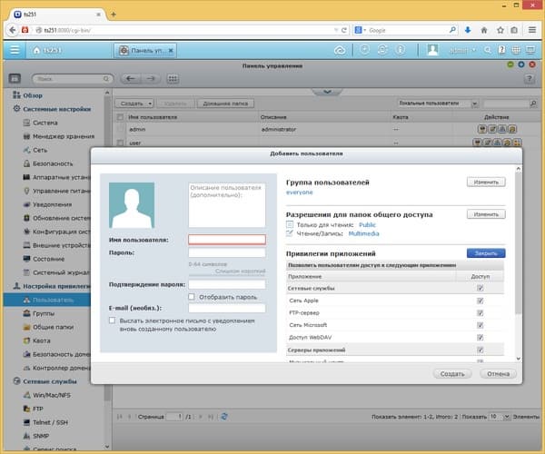Open the admin account dropdown

point(462,50)
